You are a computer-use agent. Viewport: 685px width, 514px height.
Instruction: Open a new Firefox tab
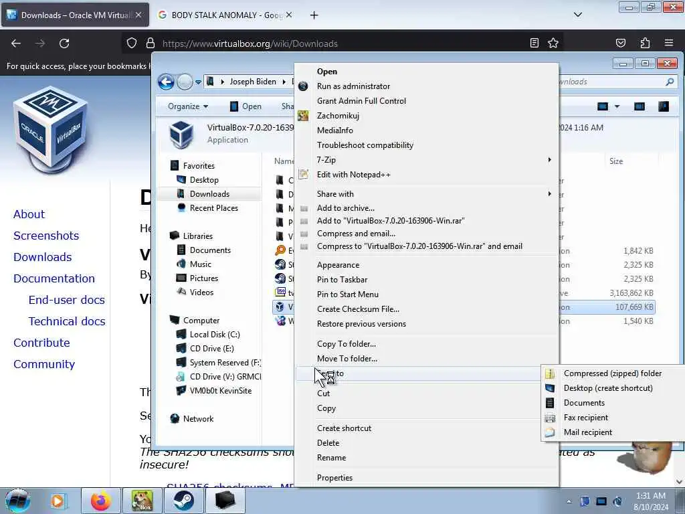[314, 15]
